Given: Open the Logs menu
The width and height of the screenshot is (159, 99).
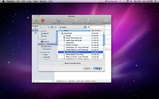Looking at the screenshot, I should point(29,1).
